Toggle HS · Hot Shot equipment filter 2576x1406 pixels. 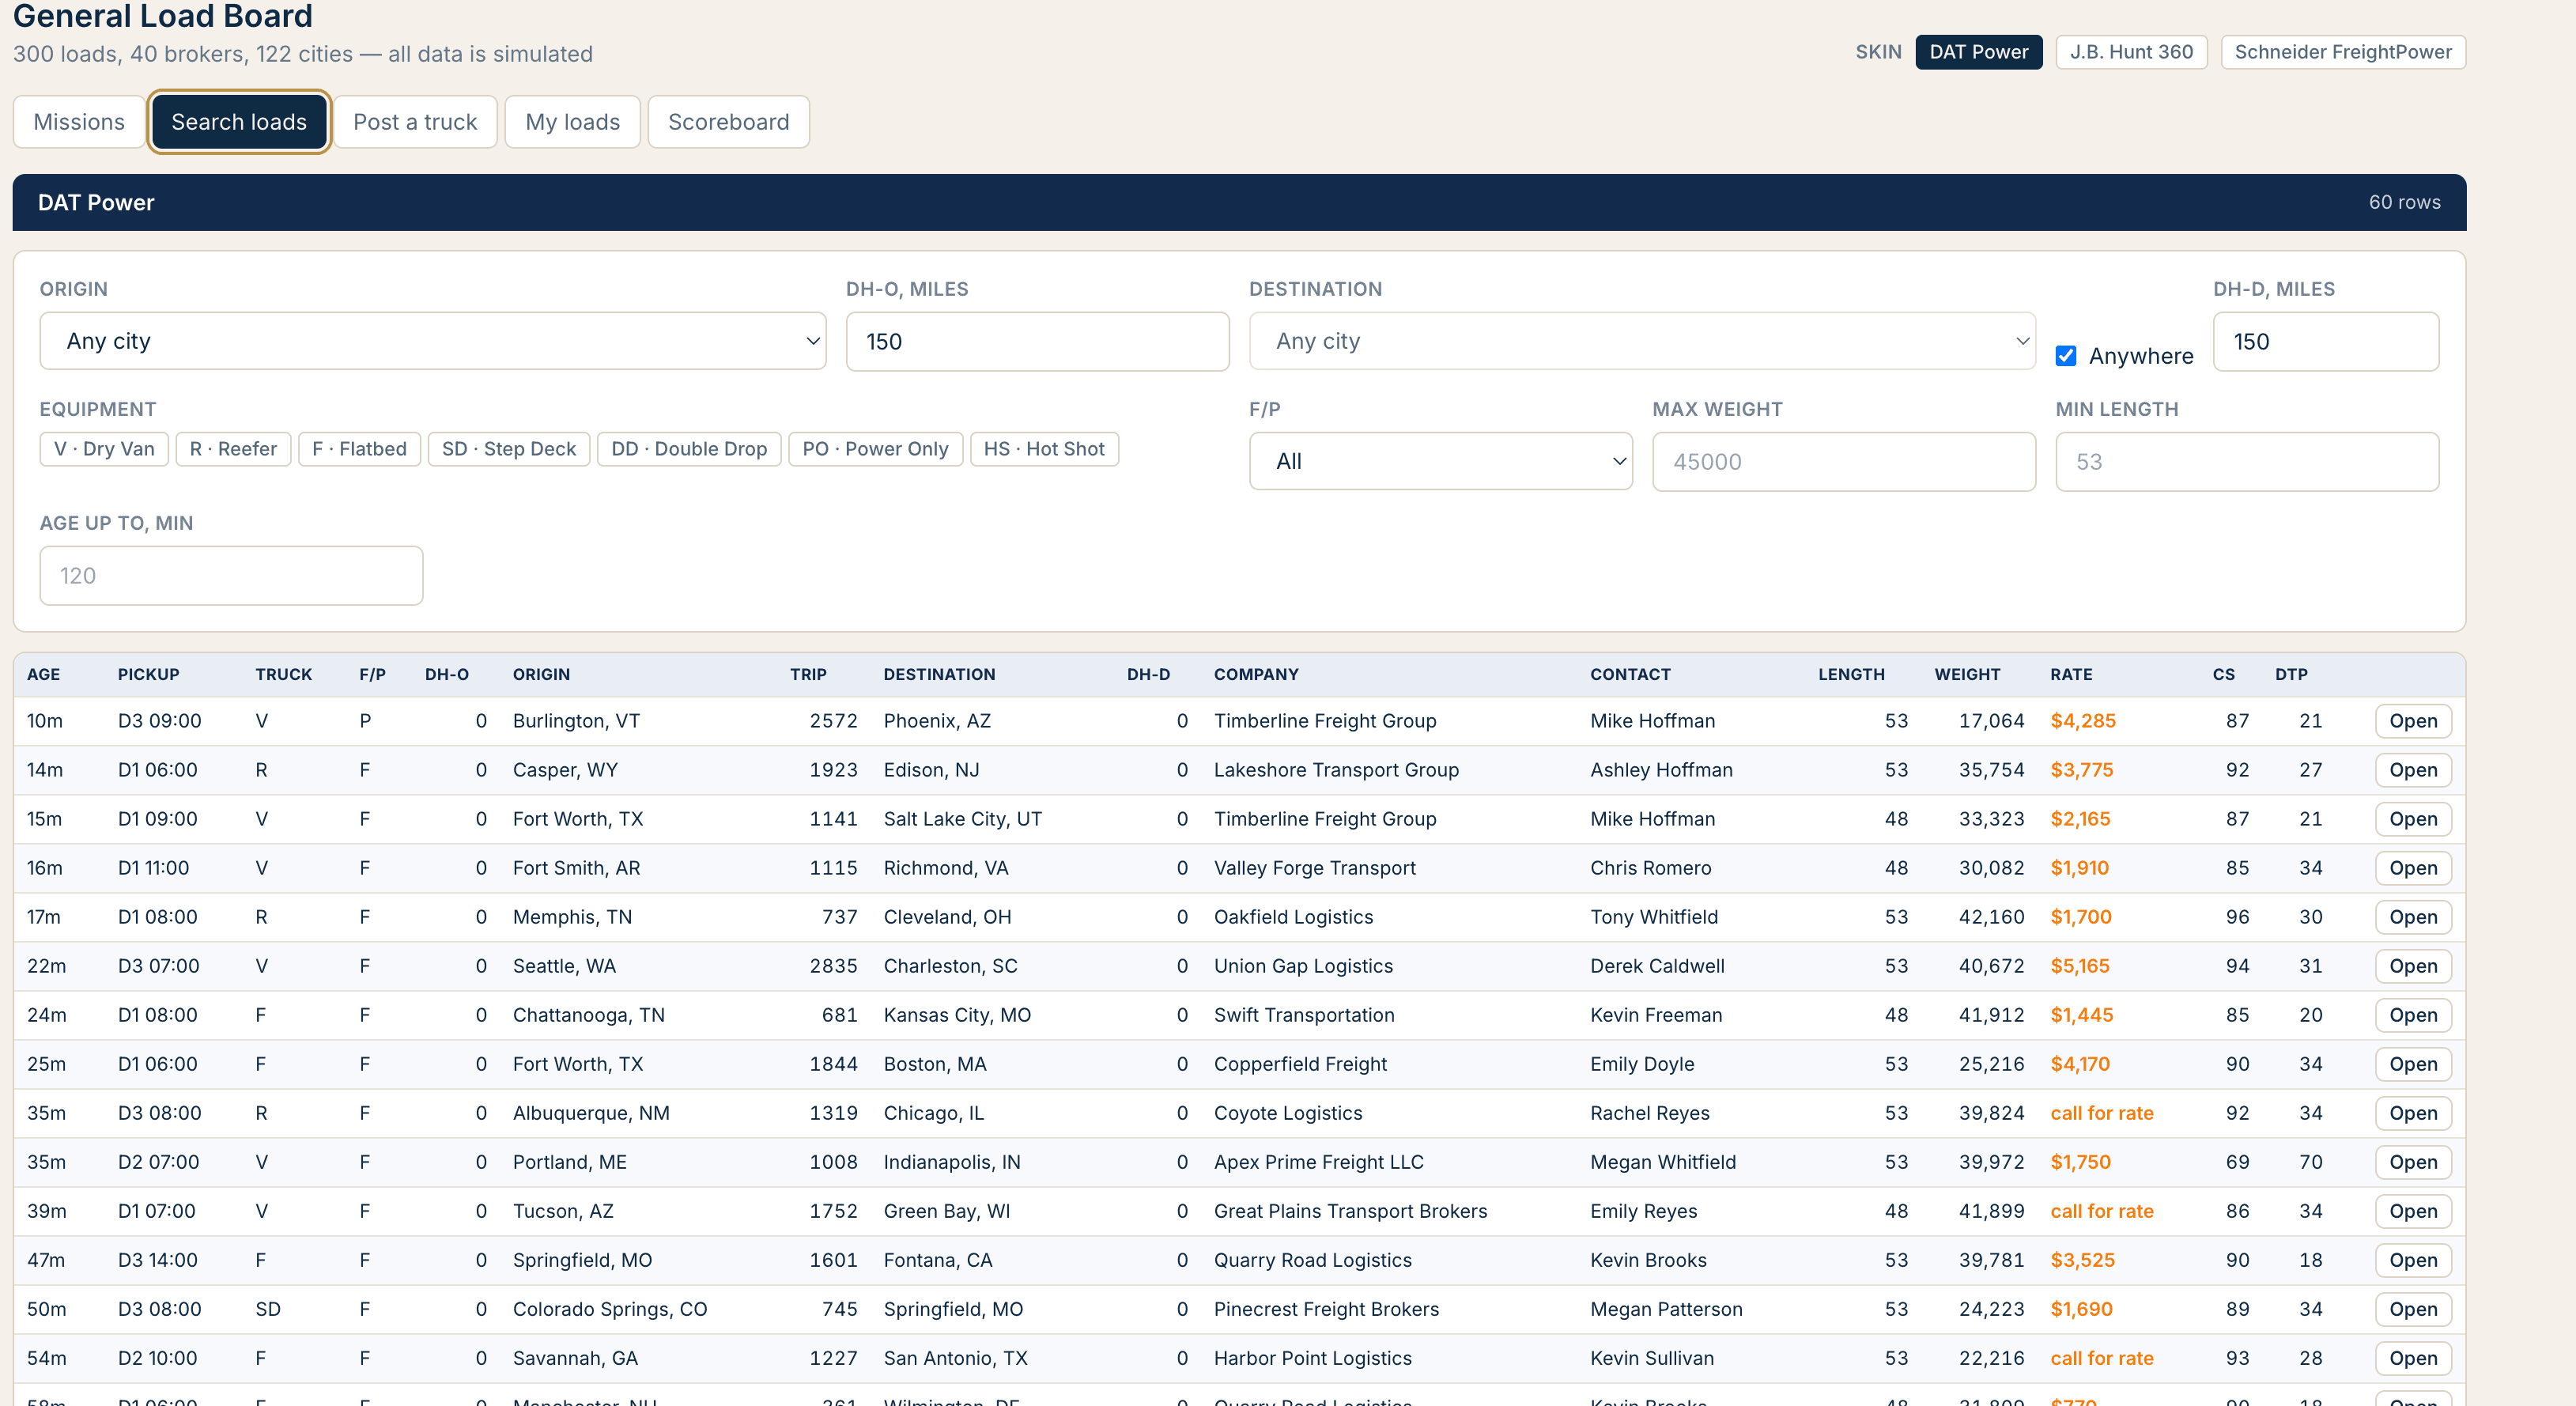pyautogui.click(x=1044, y=449)
